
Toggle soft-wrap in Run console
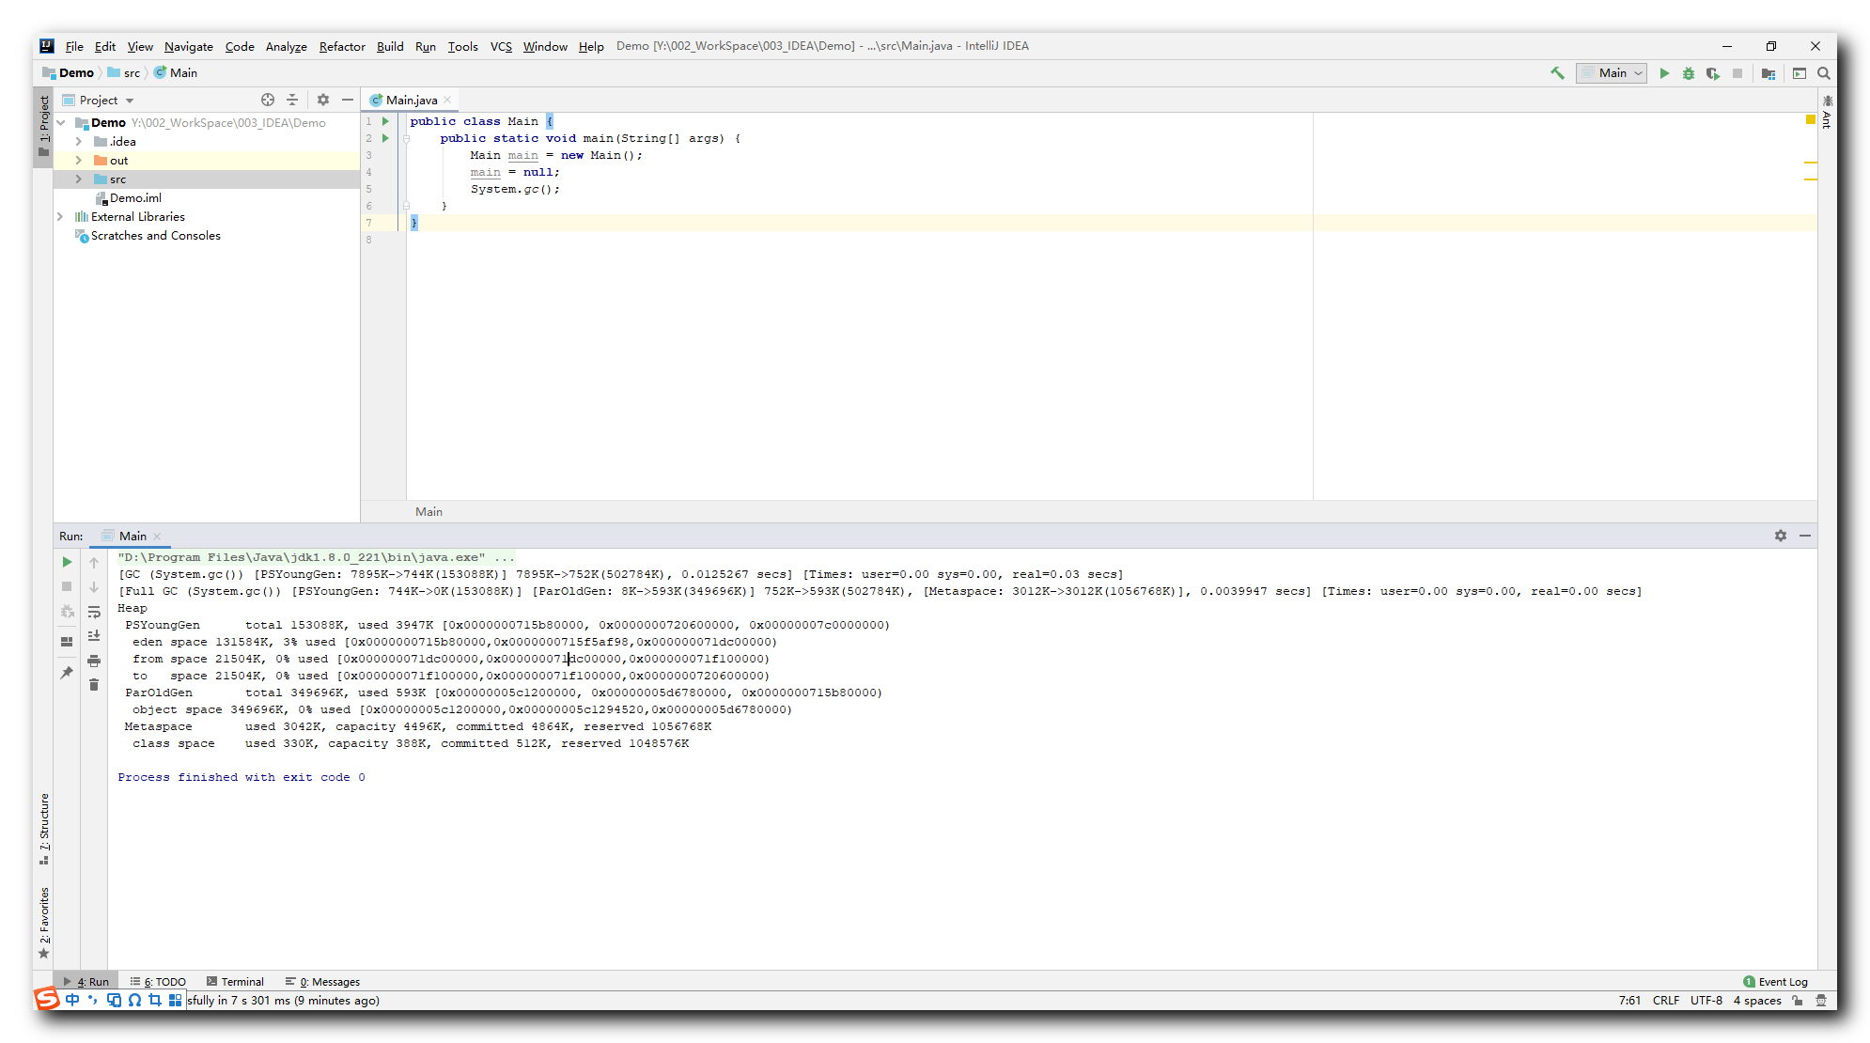pos(94,612)
